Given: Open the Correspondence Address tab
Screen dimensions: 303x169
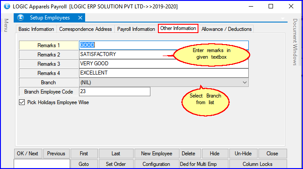Looking at the screenshot, I should 86,29.
